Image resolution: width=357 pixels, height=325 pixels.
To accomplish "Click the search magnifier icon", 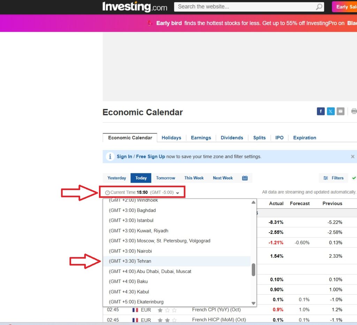I will [319, 7].
